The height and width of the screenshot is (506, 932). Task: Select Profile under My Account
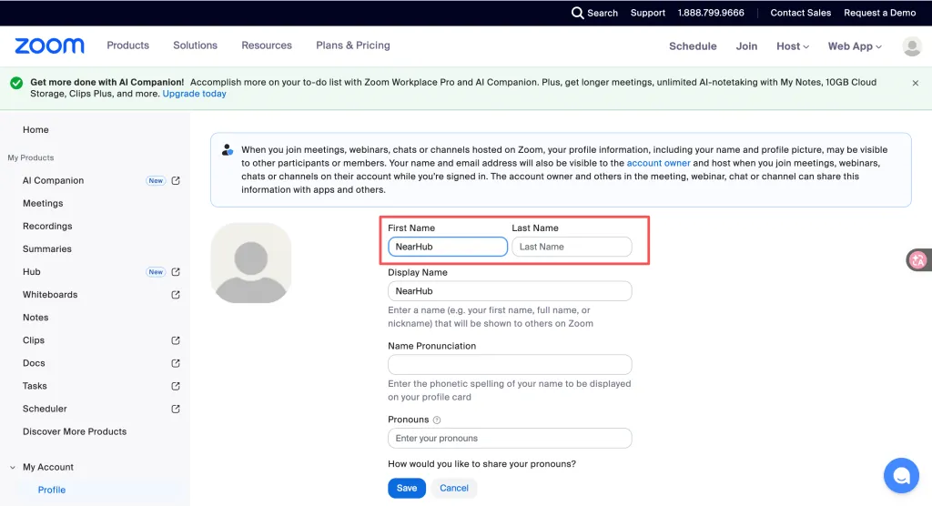pos(52,490)
